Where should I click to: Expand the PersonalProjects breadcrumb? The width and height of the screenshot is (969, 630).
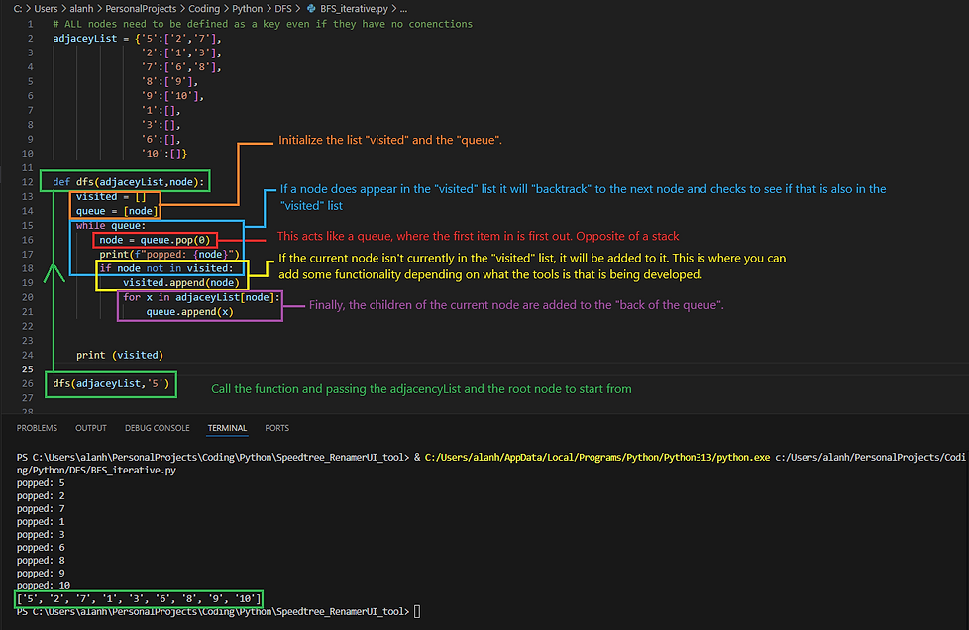pos(141,9)
